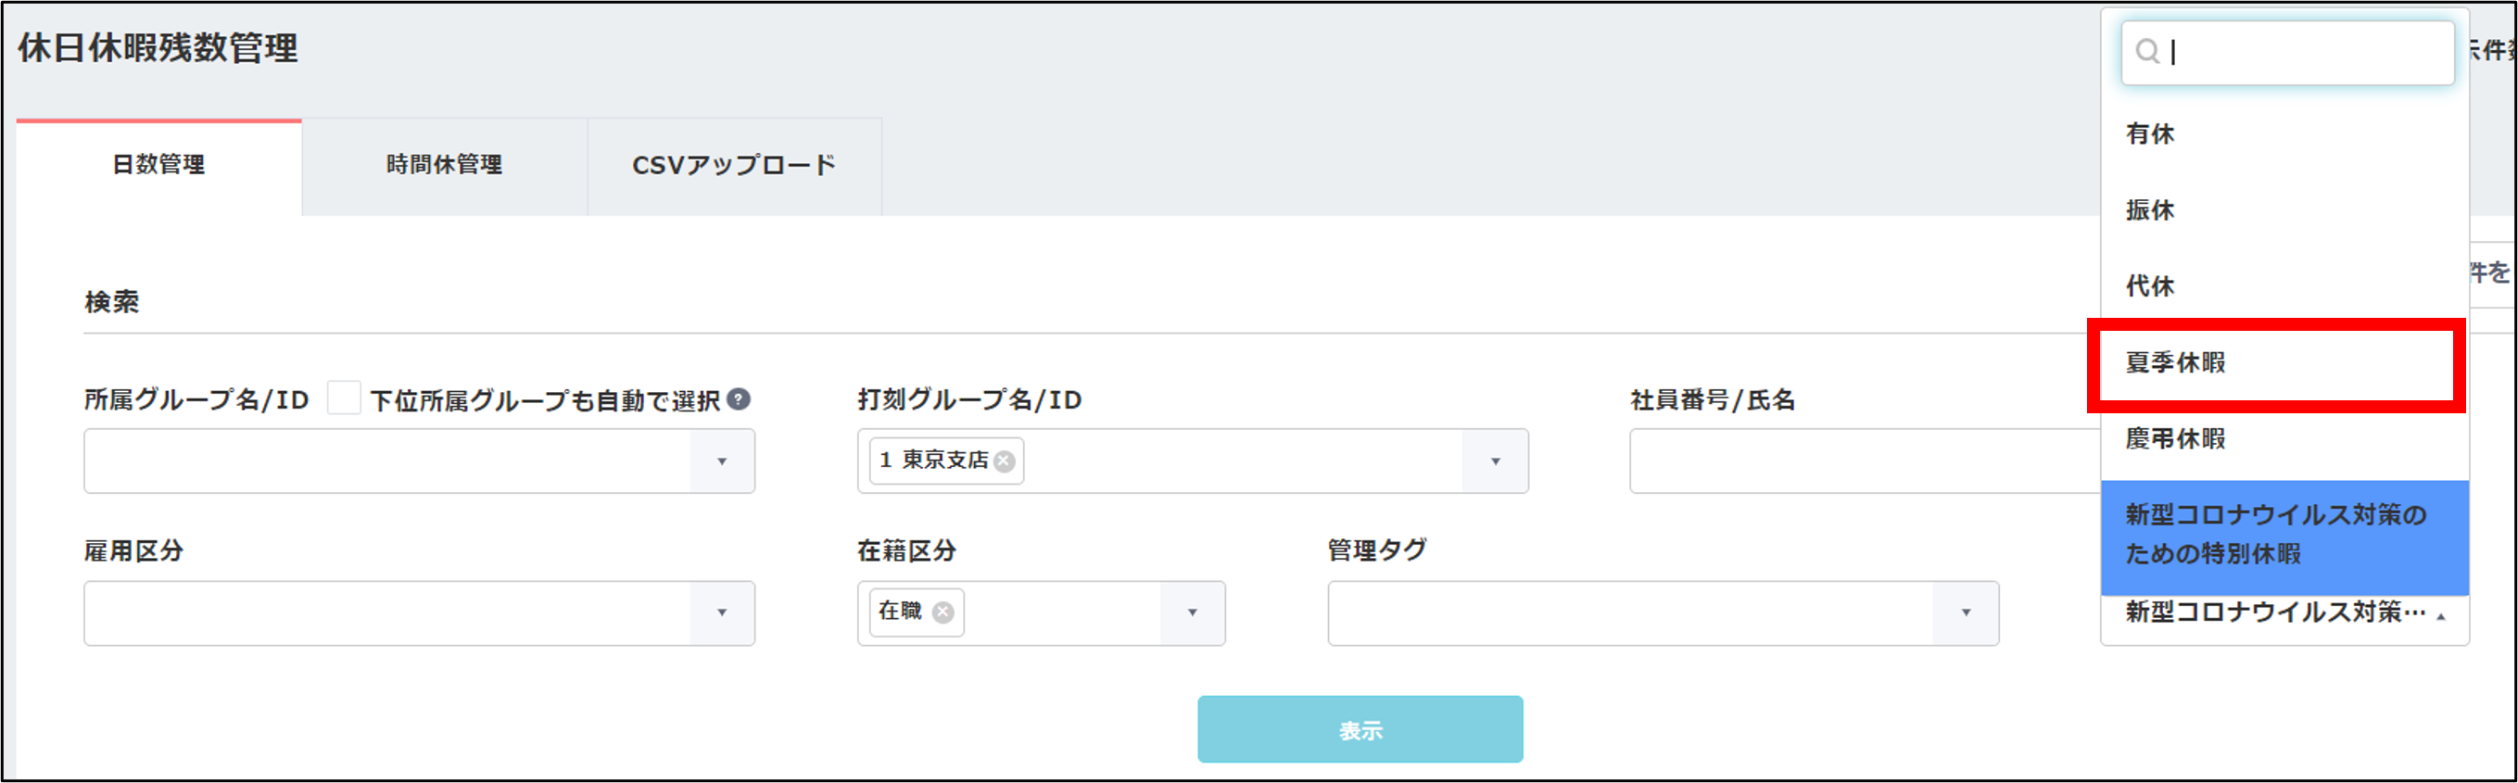Click the help question mark icon
Screen dimensions: 2518x783
[740, 398]
